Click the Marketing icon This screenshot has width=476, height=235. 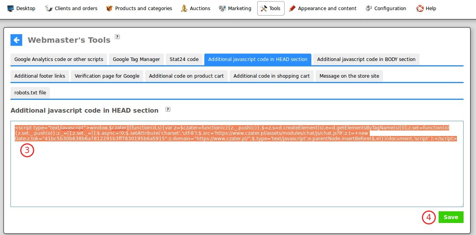[222, 8]
